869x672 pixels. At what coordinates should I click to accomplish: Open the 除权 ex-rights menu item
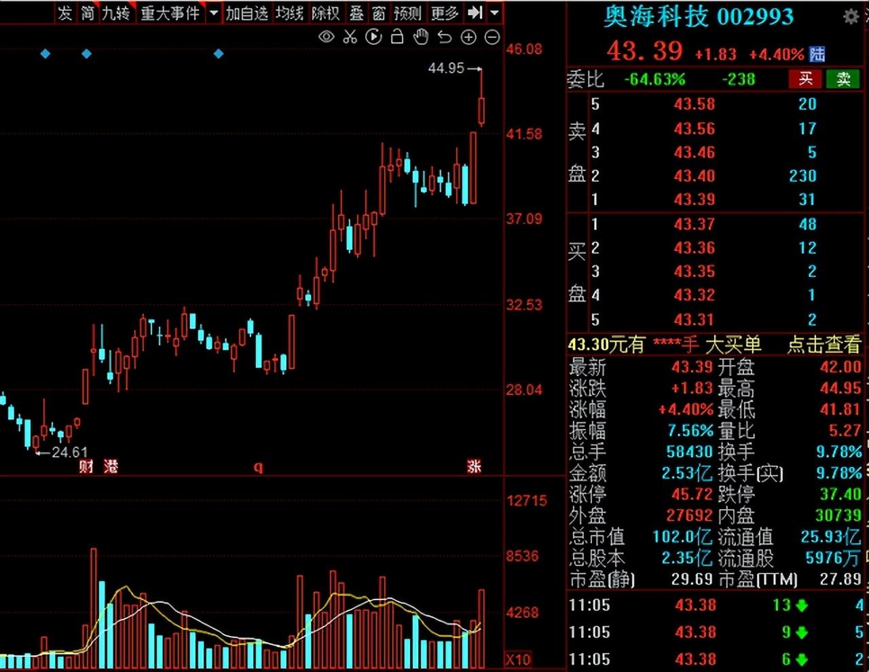click(x=325, y=13)
